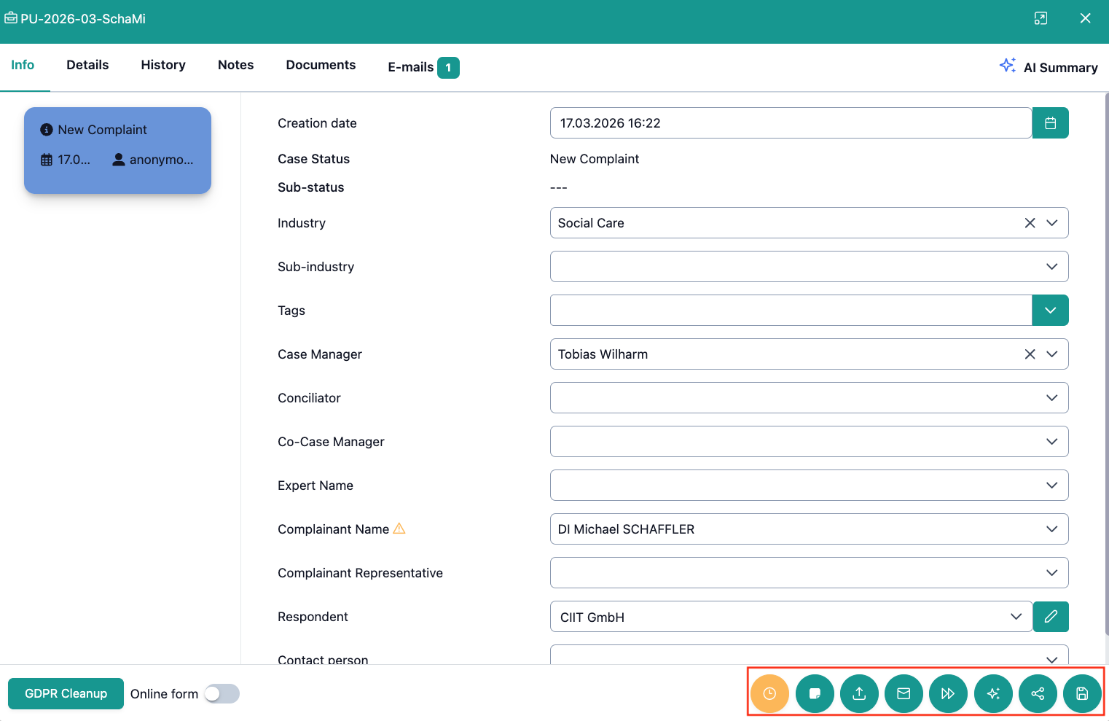Close the case dialog with X
Viewport: 1109px width, 721px height.
(1085, 18)
